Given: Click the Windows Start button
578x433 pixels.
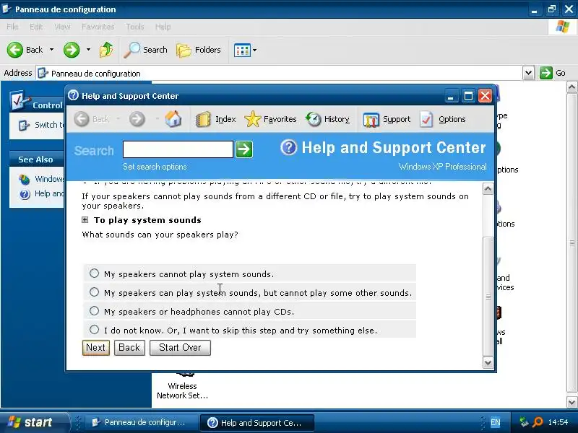Looking at the screenshot, I should coord(34,422).
